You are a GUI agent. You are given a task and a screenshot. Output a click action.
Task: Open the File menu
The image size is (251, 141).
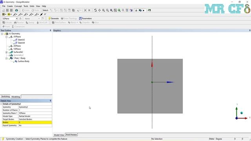pyautogui.click(x=4, y=6)
